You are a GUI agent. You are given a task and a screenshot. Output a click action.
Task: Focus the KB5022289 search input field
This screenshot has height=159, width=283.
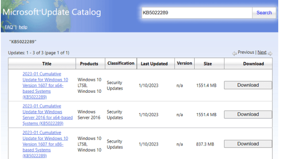point(197,13)
